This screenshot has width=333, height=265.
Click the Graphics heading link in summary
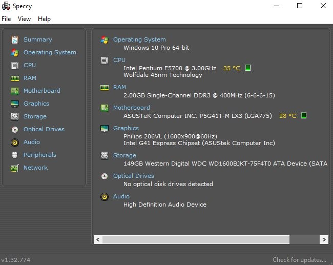(126, 128)
